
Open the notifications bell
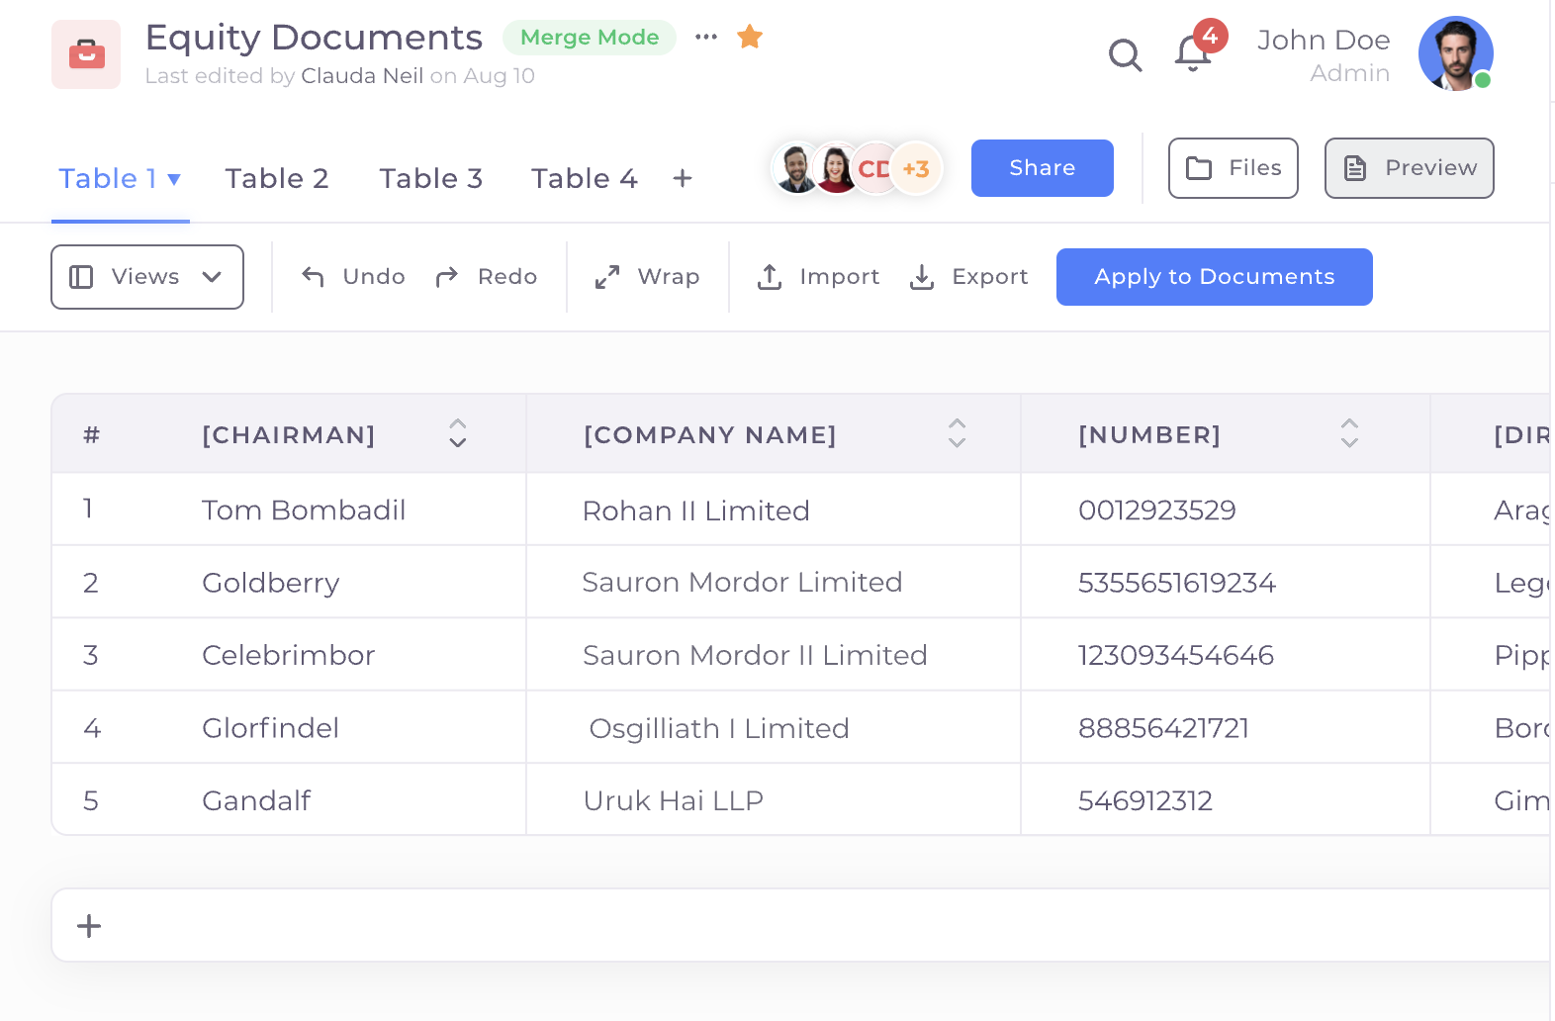pos(1193,53)
